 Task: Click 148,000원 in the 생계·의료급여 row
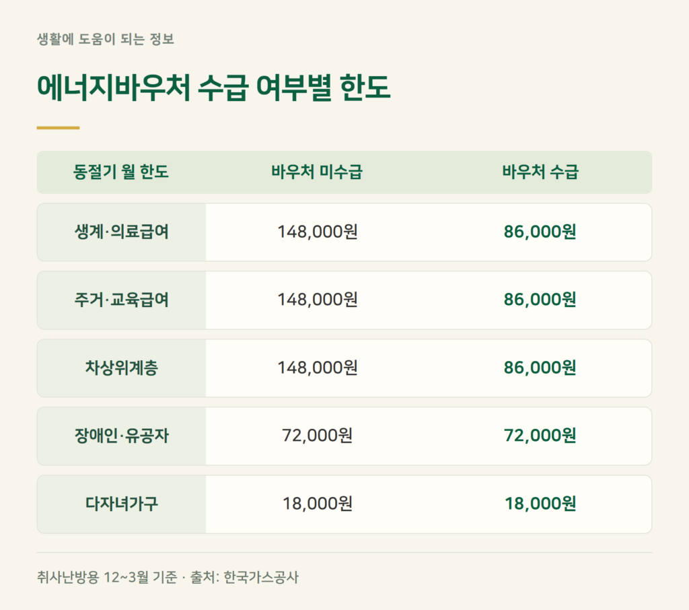click(318, 232)
